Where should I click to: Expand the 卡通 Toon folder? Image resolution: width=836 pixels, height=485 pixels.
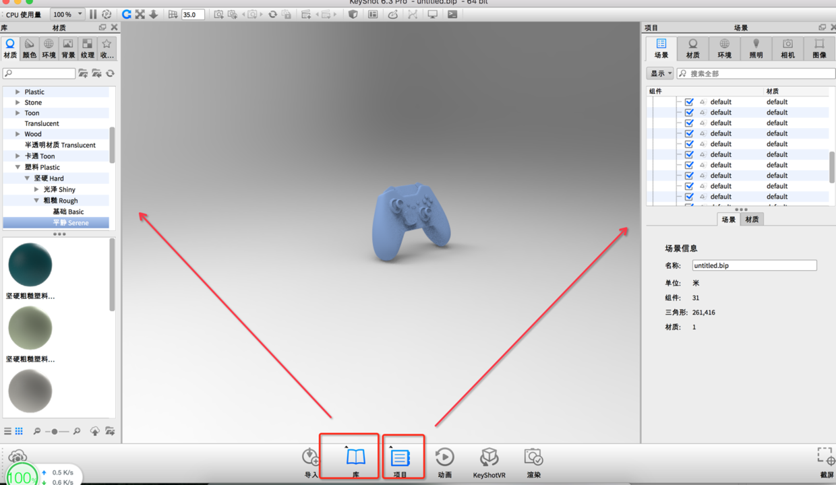click(x=18, y=156)
